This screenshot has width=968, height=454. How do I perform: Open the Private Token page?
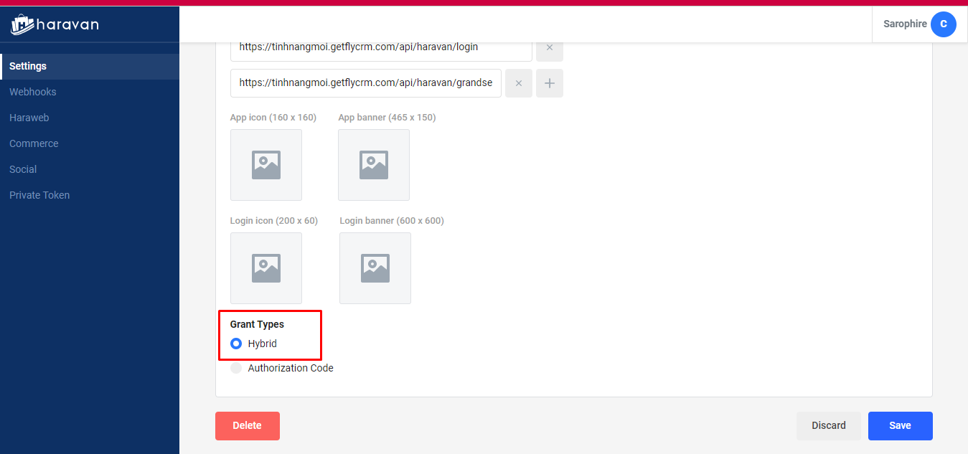(39, 195)
